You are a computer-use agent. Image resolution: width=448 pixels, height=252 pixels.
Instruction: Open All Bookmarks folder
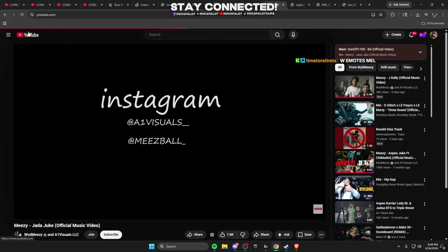point(433,23)
